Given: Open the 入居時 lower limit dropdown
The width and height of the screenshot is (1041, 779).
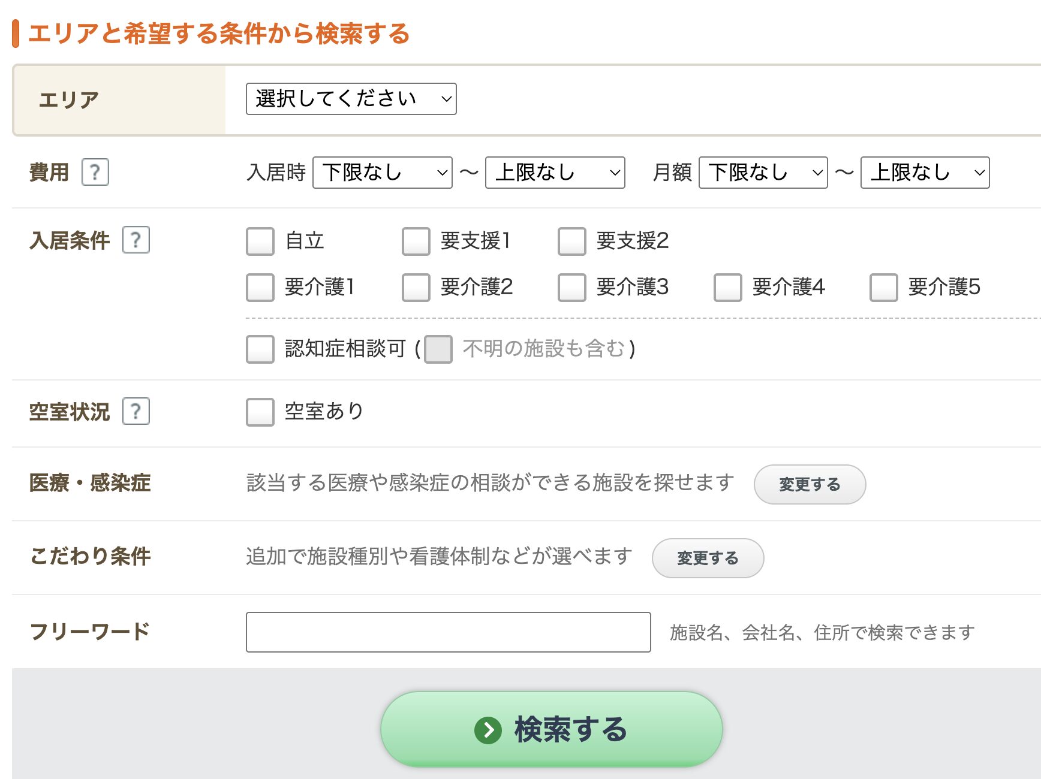Looking at the screenshot, I should (382, 173).
